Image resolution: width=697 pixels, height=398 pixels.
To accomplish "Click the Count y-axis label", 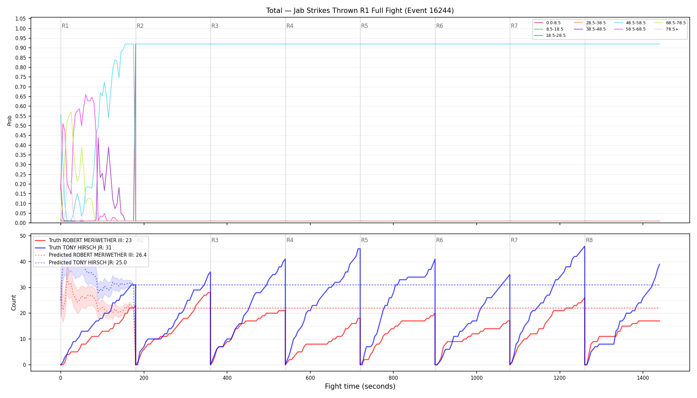I will coord(14,302).
